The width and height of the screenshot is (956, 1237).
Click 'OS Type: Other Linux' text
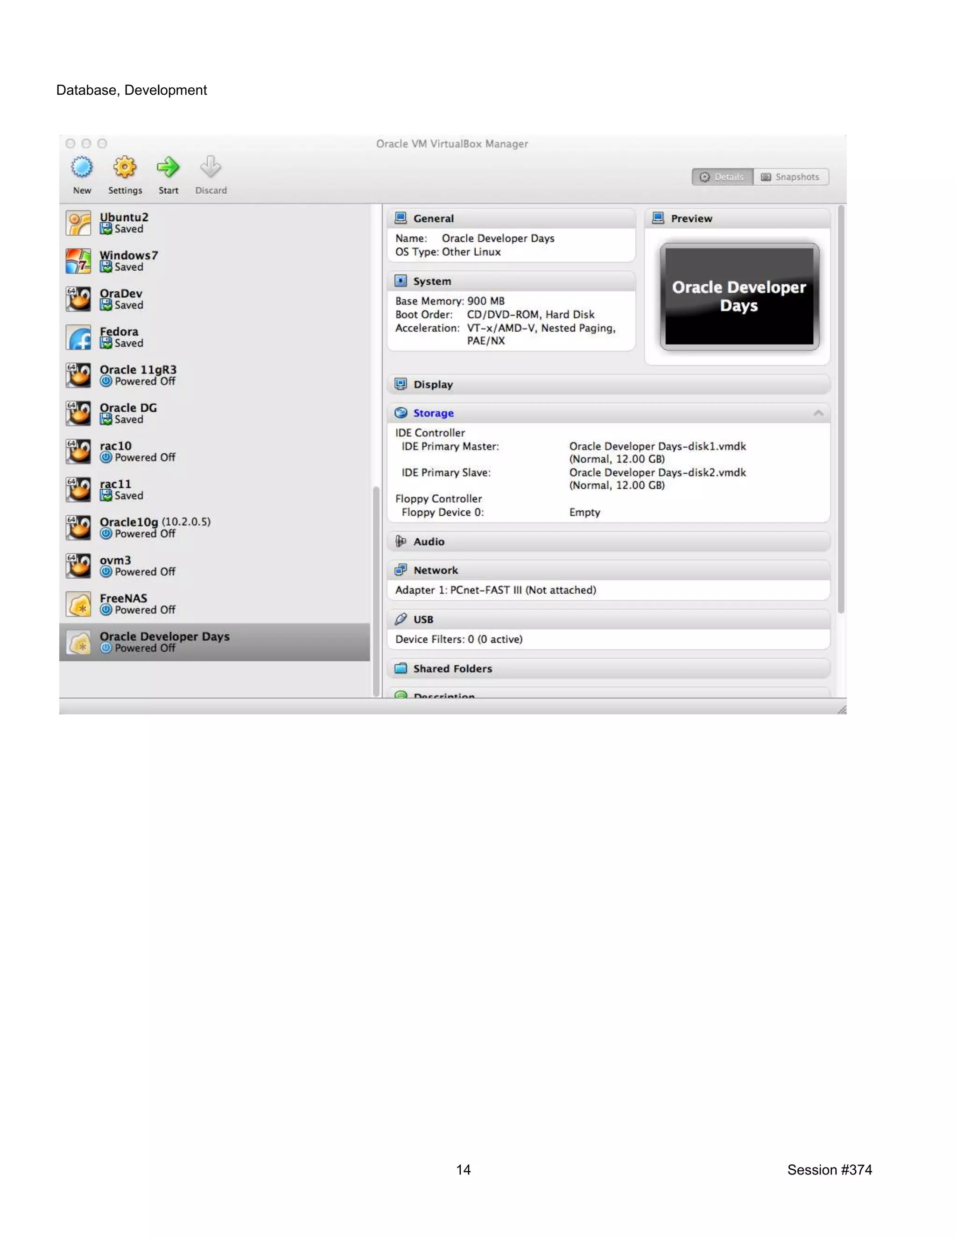click(448, 252)
